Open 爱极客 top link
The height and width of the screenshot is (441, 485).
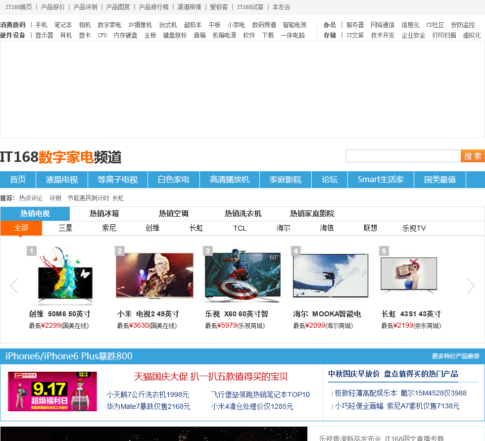219,7
